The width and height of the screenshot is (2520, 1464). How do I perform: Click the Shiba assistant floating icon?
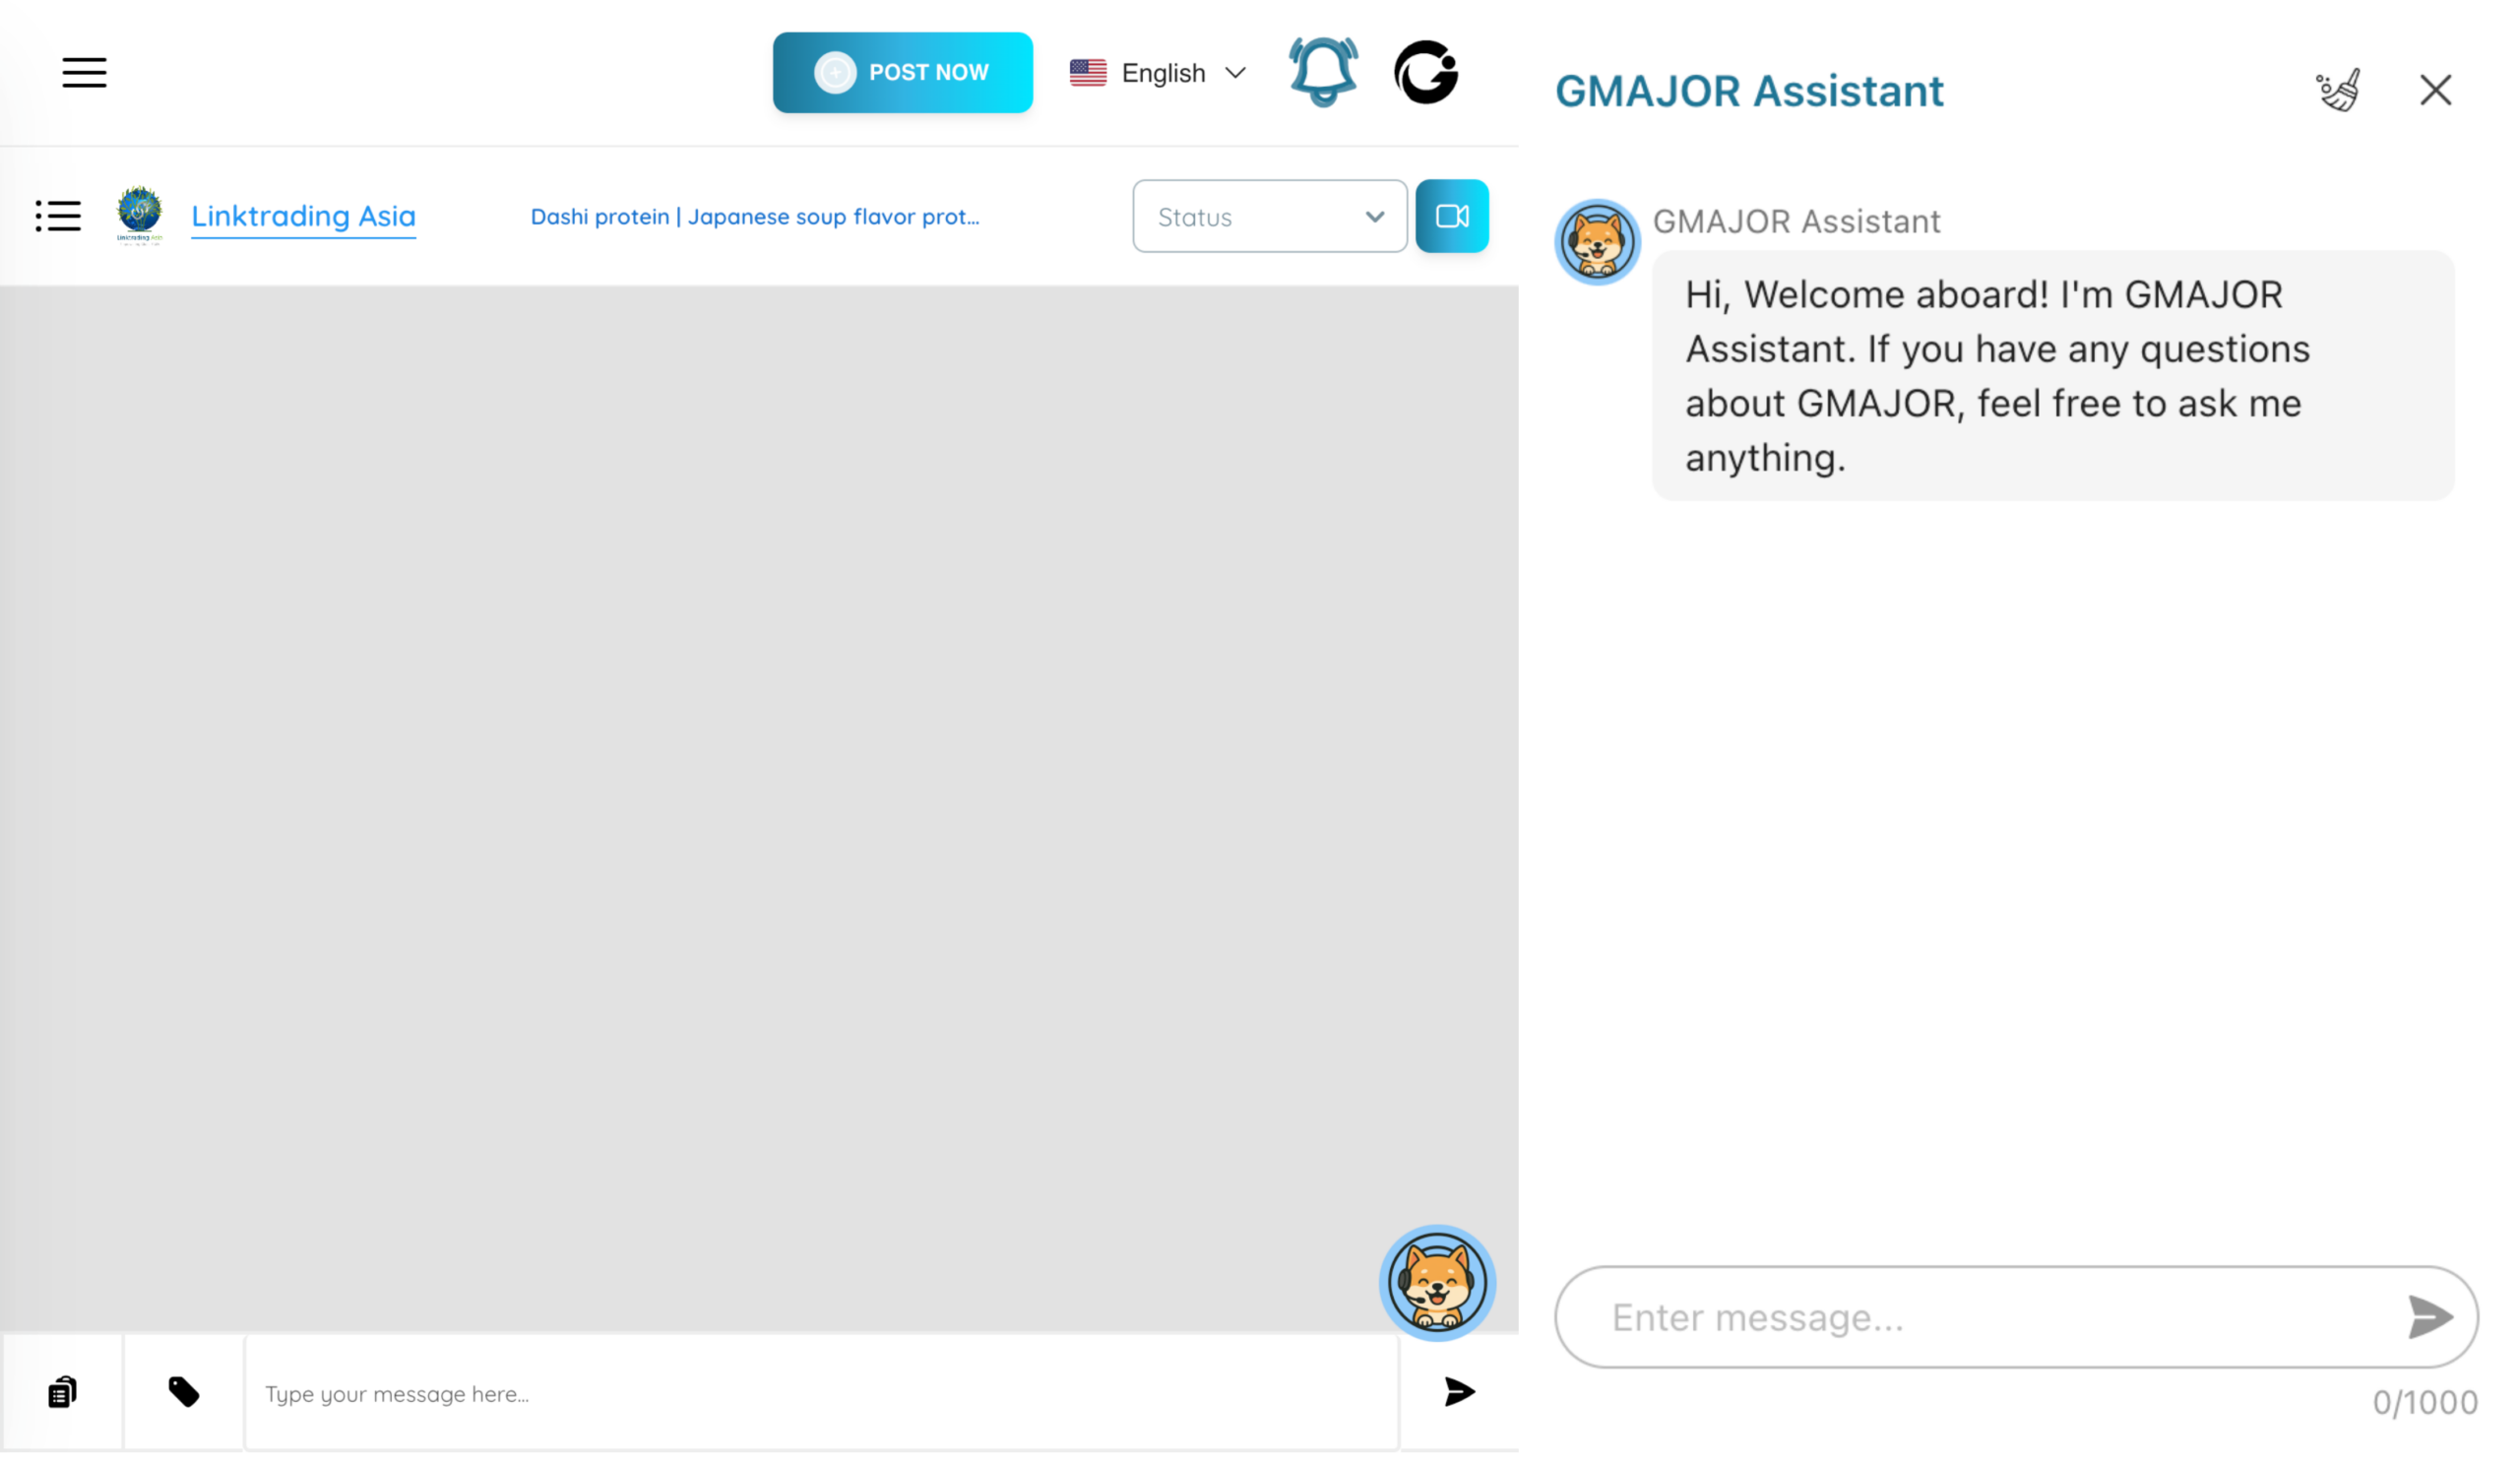click(1437, 1284)
